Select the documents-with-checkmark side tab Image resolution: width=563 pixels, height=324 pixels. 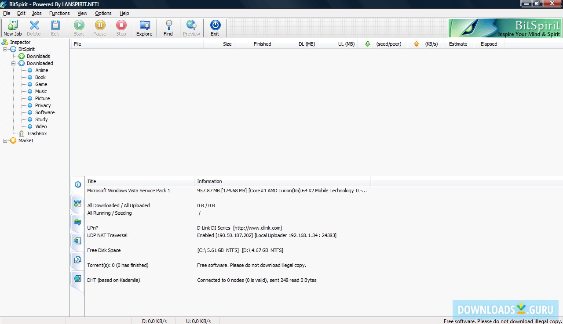click(77, 260)
